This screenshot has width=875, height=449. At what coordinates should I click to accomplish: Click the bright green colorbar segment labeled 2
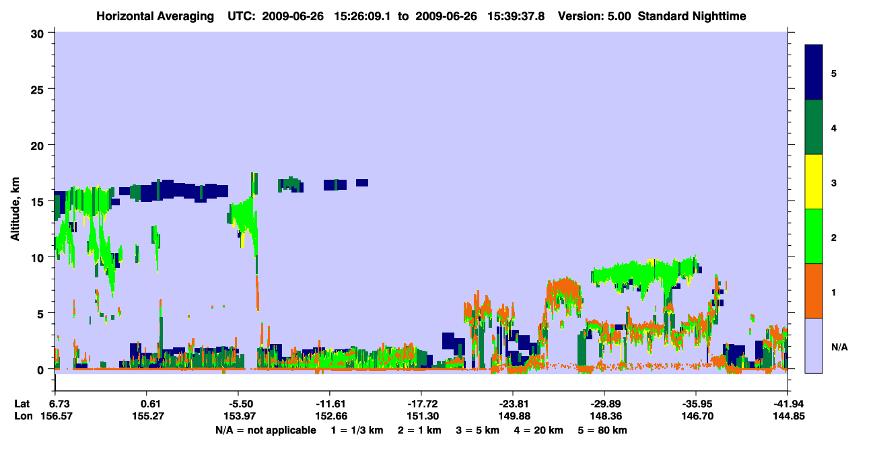pyautogui.click(x=814, y=236)
